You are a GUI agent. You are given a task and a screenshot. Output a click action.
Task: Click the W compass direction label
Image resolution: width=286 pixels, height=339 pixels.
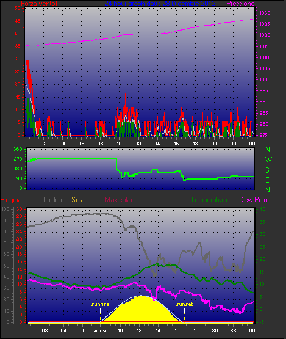click(x=268, y=160)
